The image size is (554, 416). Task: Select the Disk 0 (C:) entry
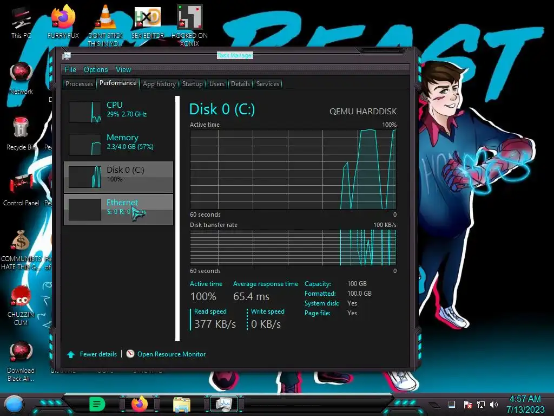click(x=118, y=177)
